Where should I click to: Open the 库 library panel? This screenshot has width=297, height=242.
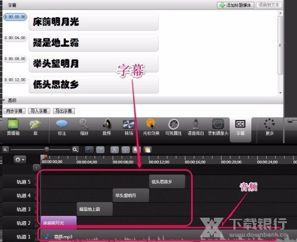(x=36, y=127)
